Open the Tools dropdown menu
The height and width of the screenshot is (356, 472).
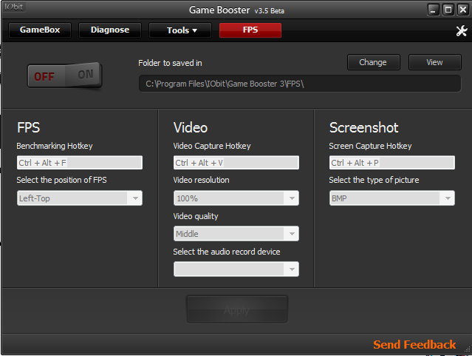(180, 30)
